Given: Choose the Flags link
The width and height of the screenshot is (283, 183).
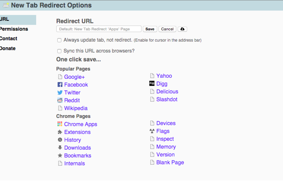Looking at the screenshot, I should pyautogui.click(x=163, y=131).
